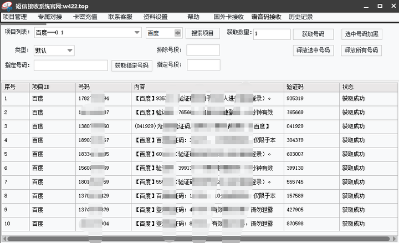Click the 内容 column header
The image size is (399, 243).
(x=207, y=87)
